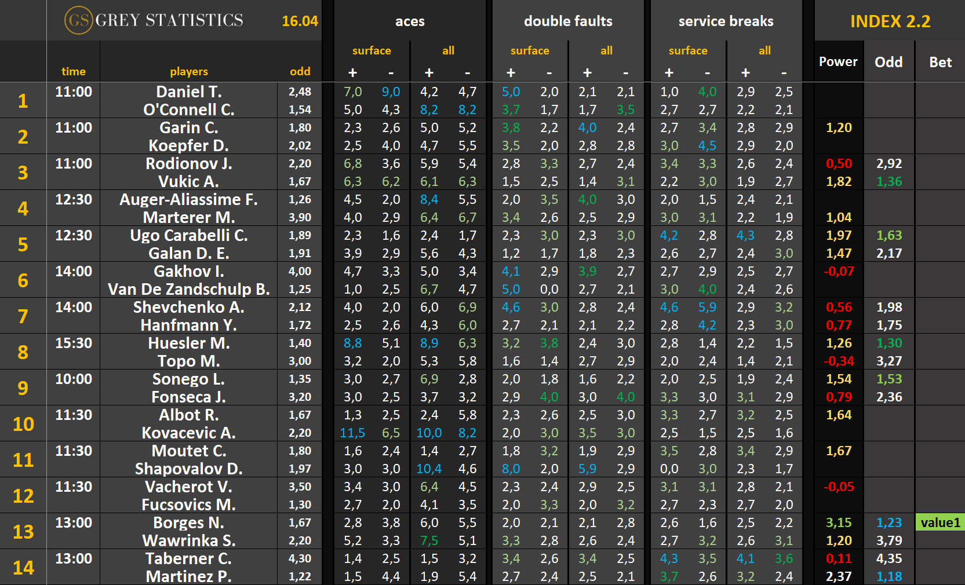Click odd 4,00 for Gakhov

pos(300,271)
